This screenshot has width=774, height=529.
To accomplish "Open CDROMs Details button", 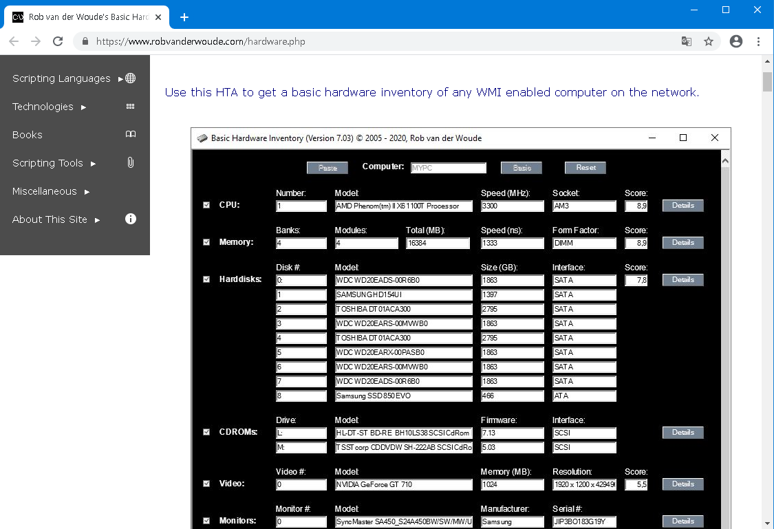I will point(682,432).
